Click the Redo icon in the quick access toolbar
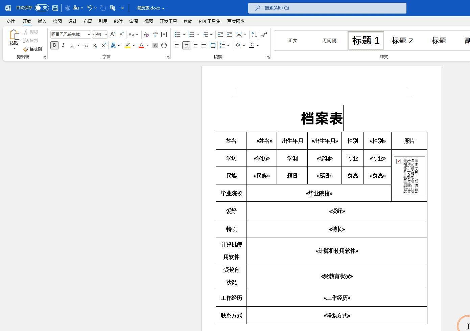The image size is (470, 331). pyautogui.click(x=103, y=8)
